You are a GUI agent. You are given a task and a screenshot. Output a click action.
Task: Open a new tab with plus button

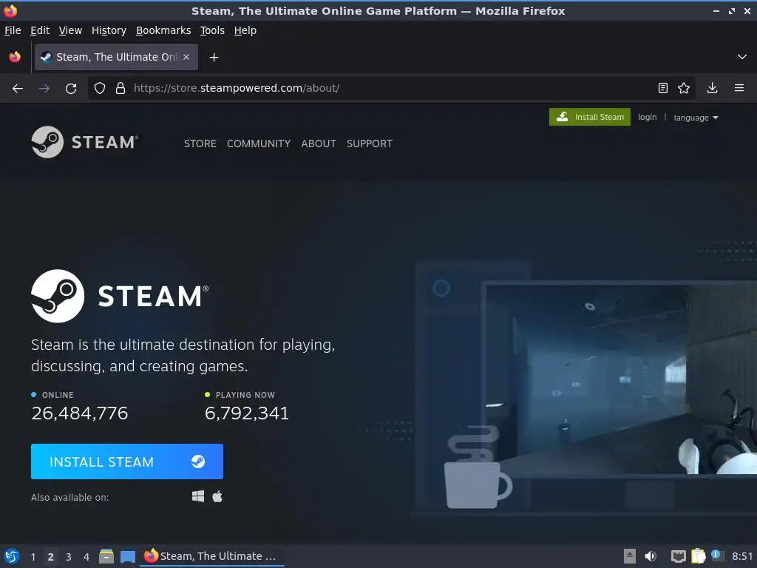(x=214, y=58)
